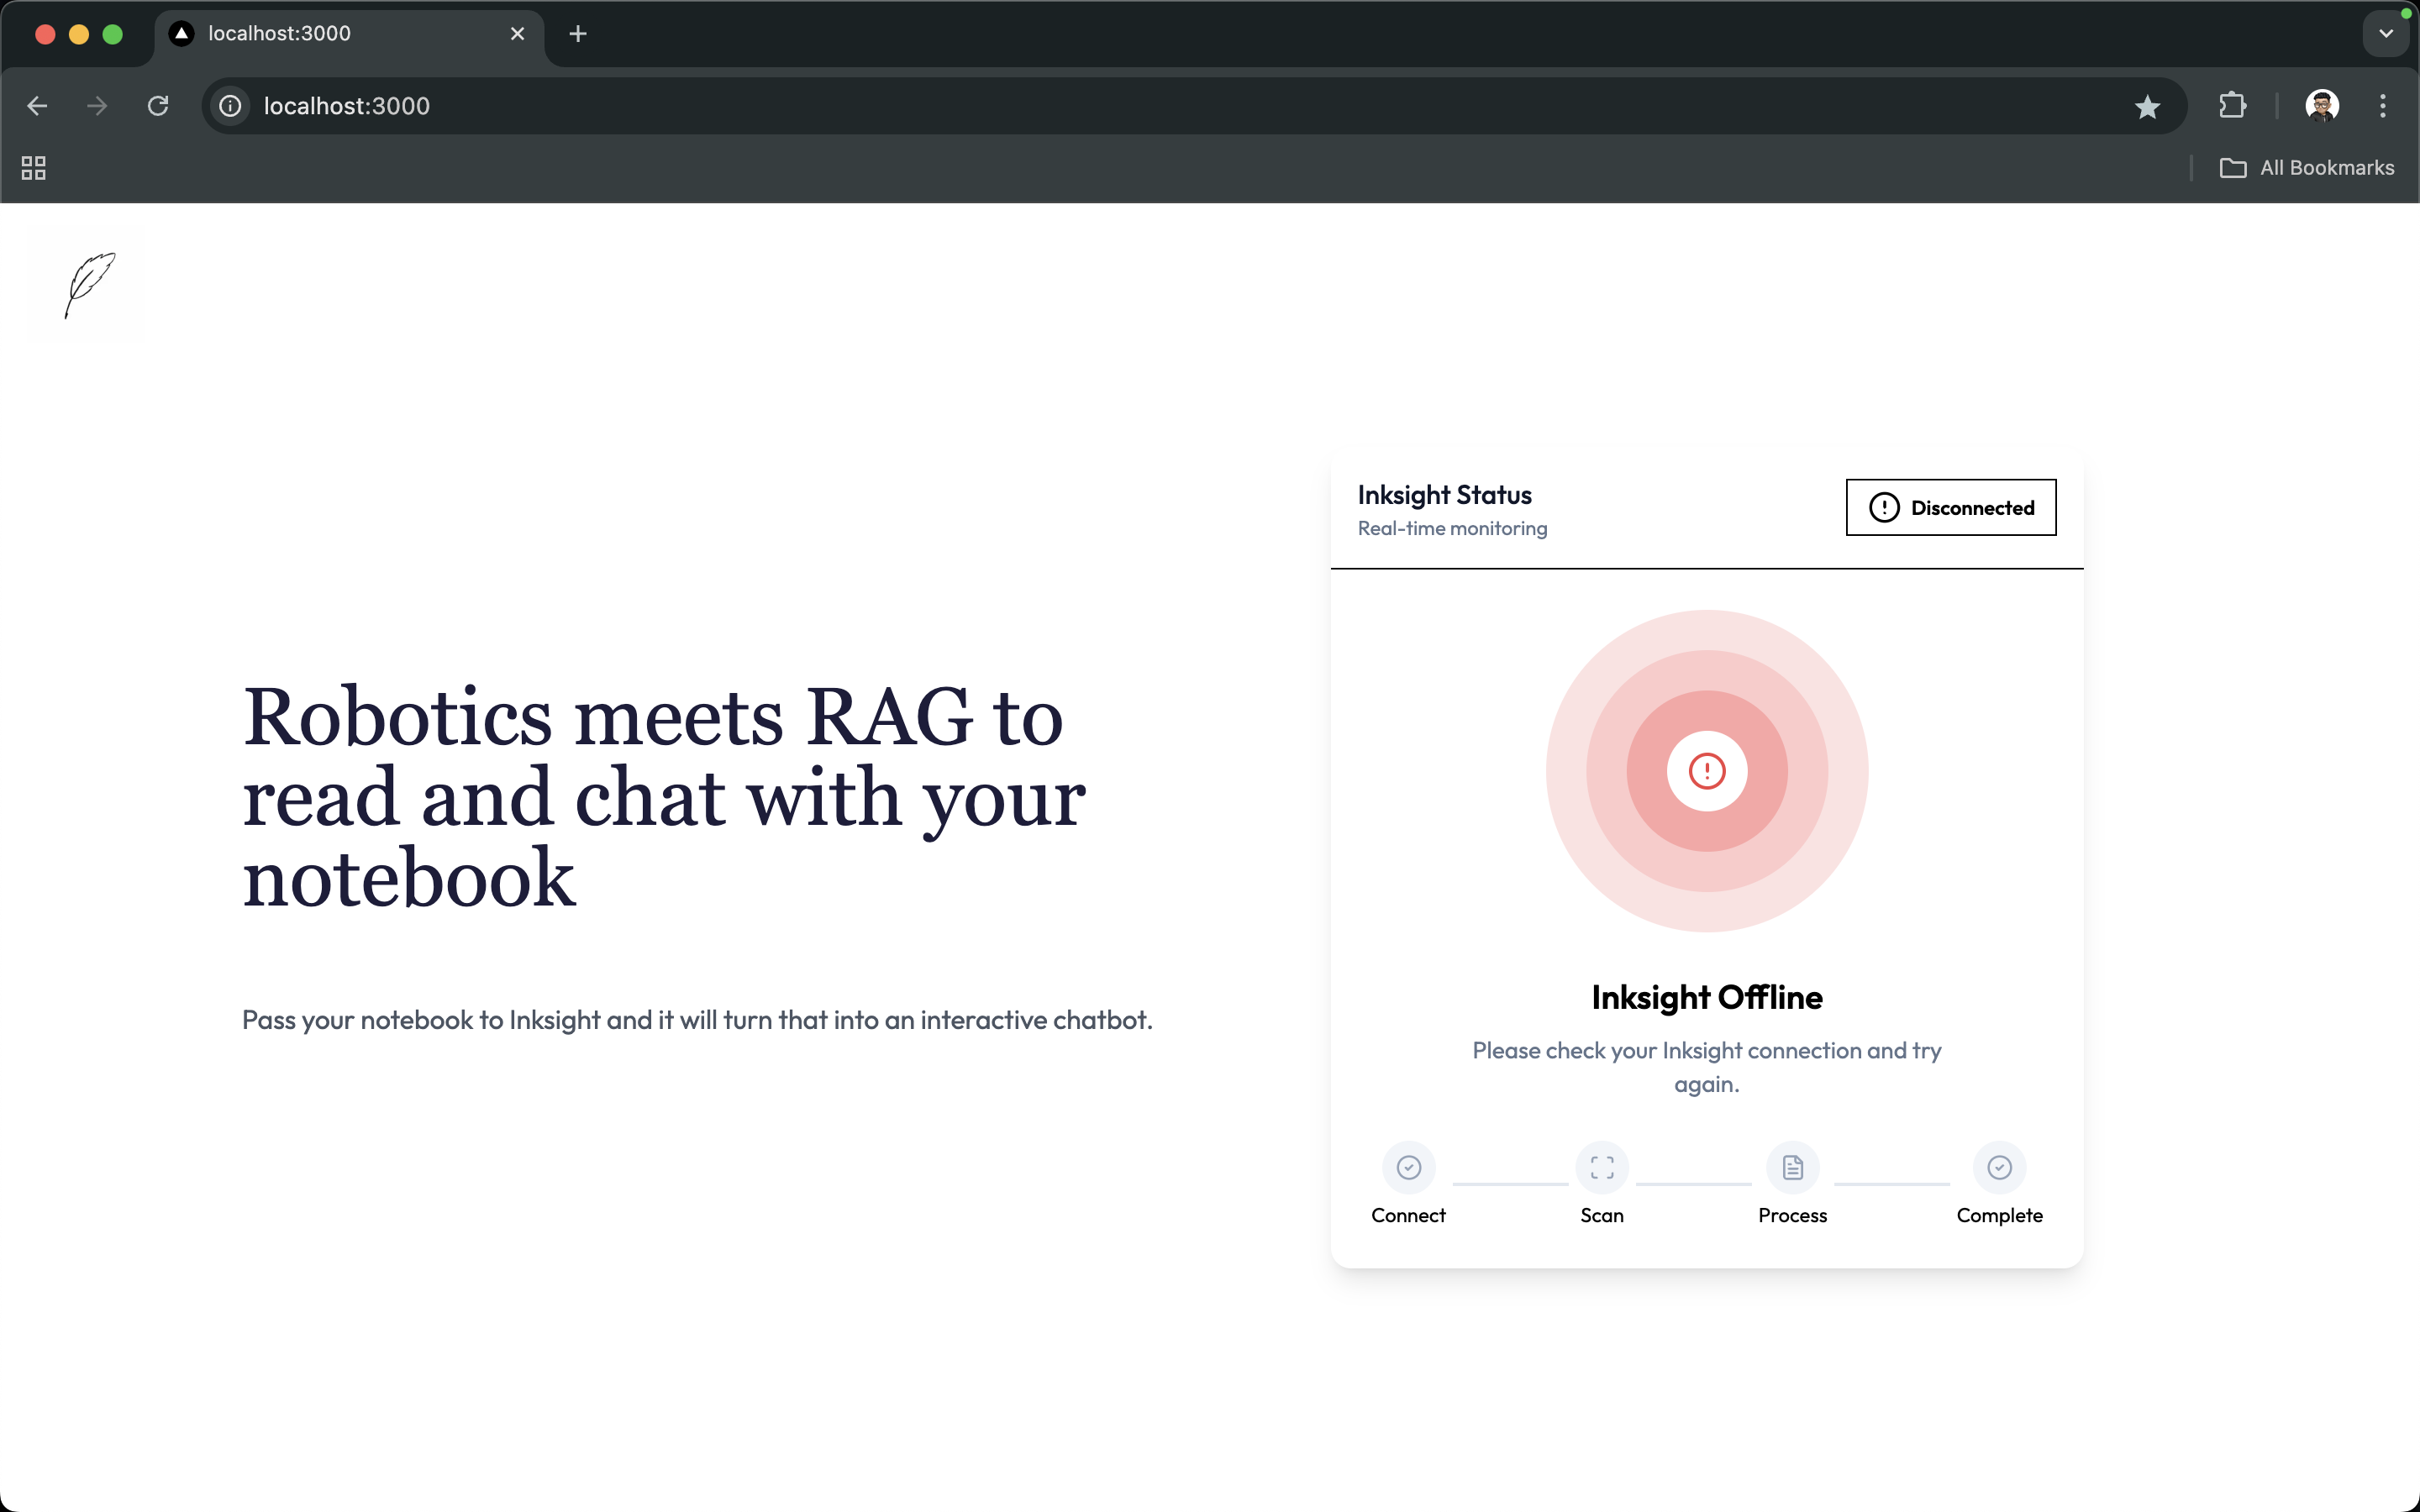Click the bookmark star icon
2420x1512 pixels.
pyautogui.click(x=2146, y=106)
